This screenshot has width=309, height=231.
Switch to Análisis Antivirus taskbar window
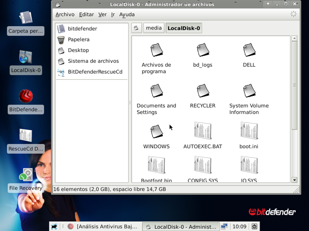coord(102,226)
